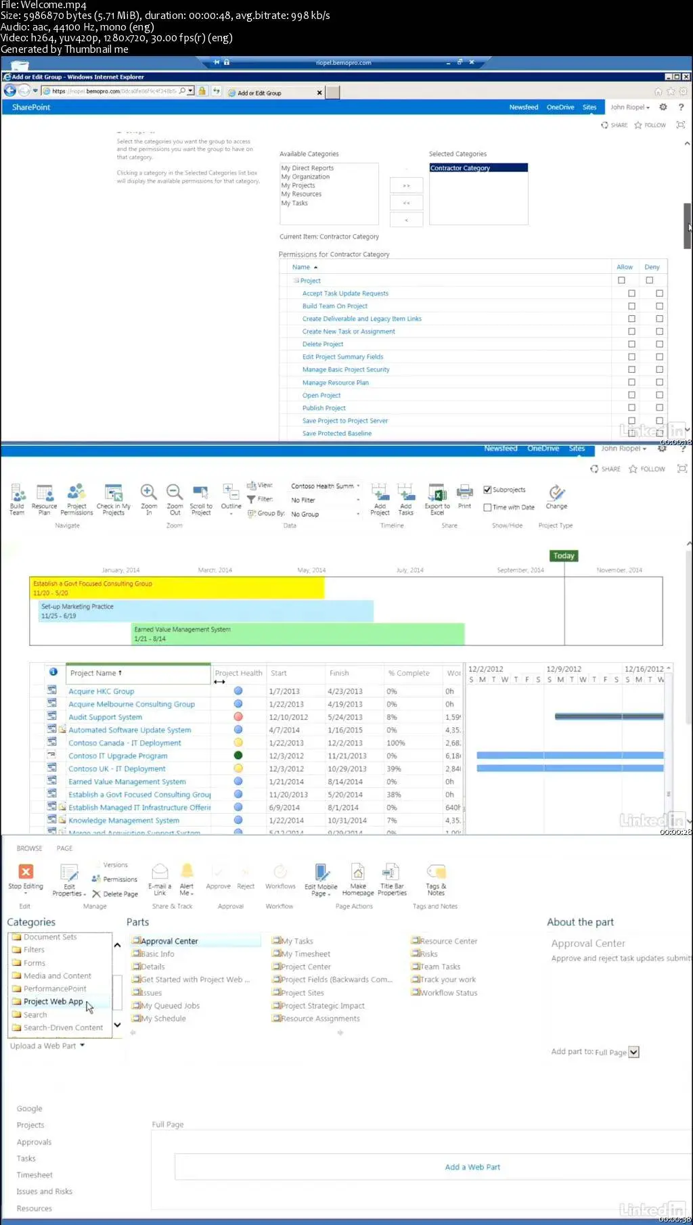Viewport: 693px width, 1225px height.
Task: Select My Direct Reports in Available Categories
Action: pyautogui.click(x=307, y=168)
